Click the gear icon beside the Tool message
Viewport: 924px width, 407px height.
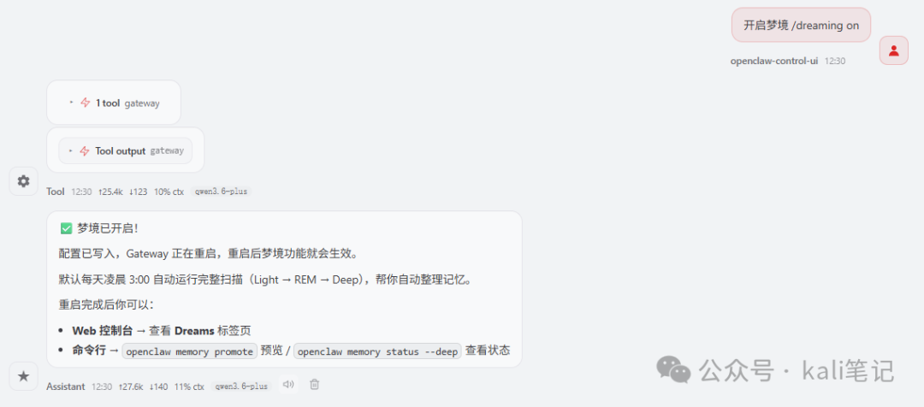(24, 181)
